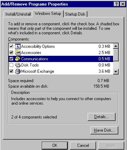Open the Startup Disk tab
Screen dimensions: 127x150
pos(75,14)
